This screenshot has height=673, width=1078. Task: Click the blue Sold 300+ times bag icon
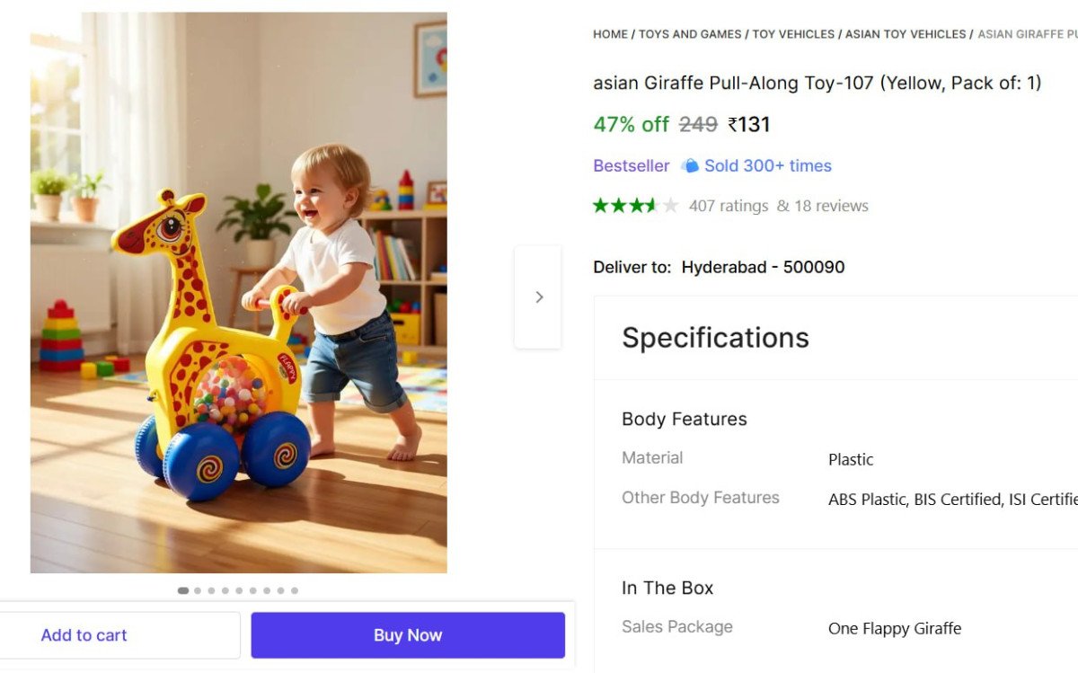click(x=690, y=165)
